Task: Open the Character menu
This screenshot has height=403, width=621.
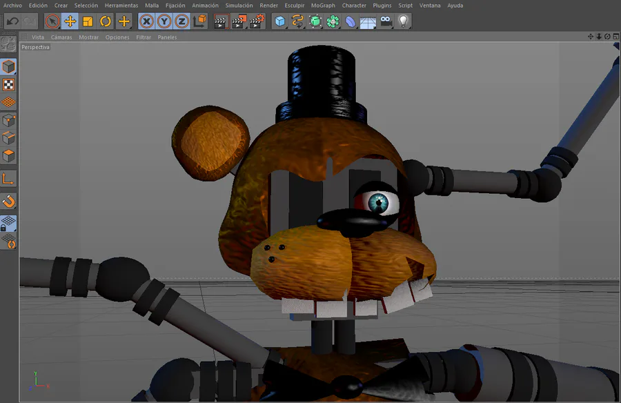Action: tap(354, 6)
